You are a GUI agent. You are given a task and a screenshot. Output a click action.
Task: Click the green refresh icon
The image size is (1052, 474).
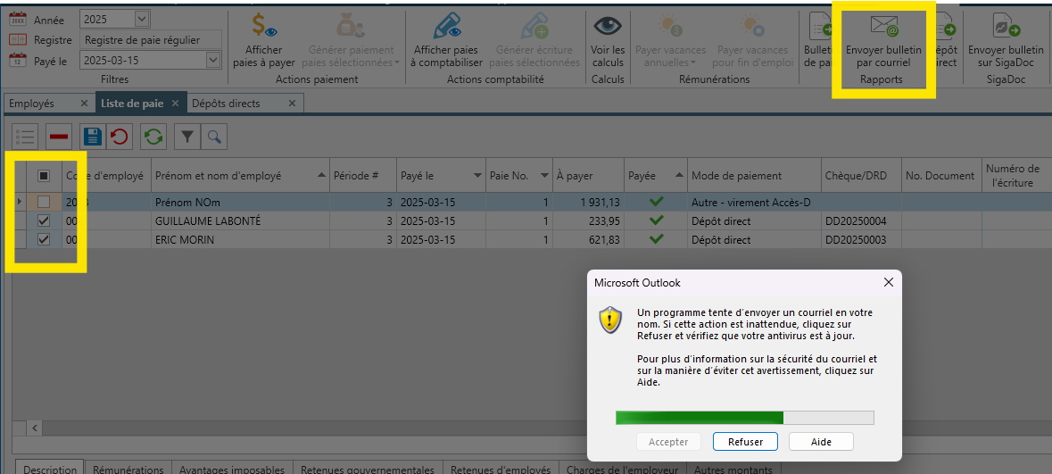(x=153, y=137)
